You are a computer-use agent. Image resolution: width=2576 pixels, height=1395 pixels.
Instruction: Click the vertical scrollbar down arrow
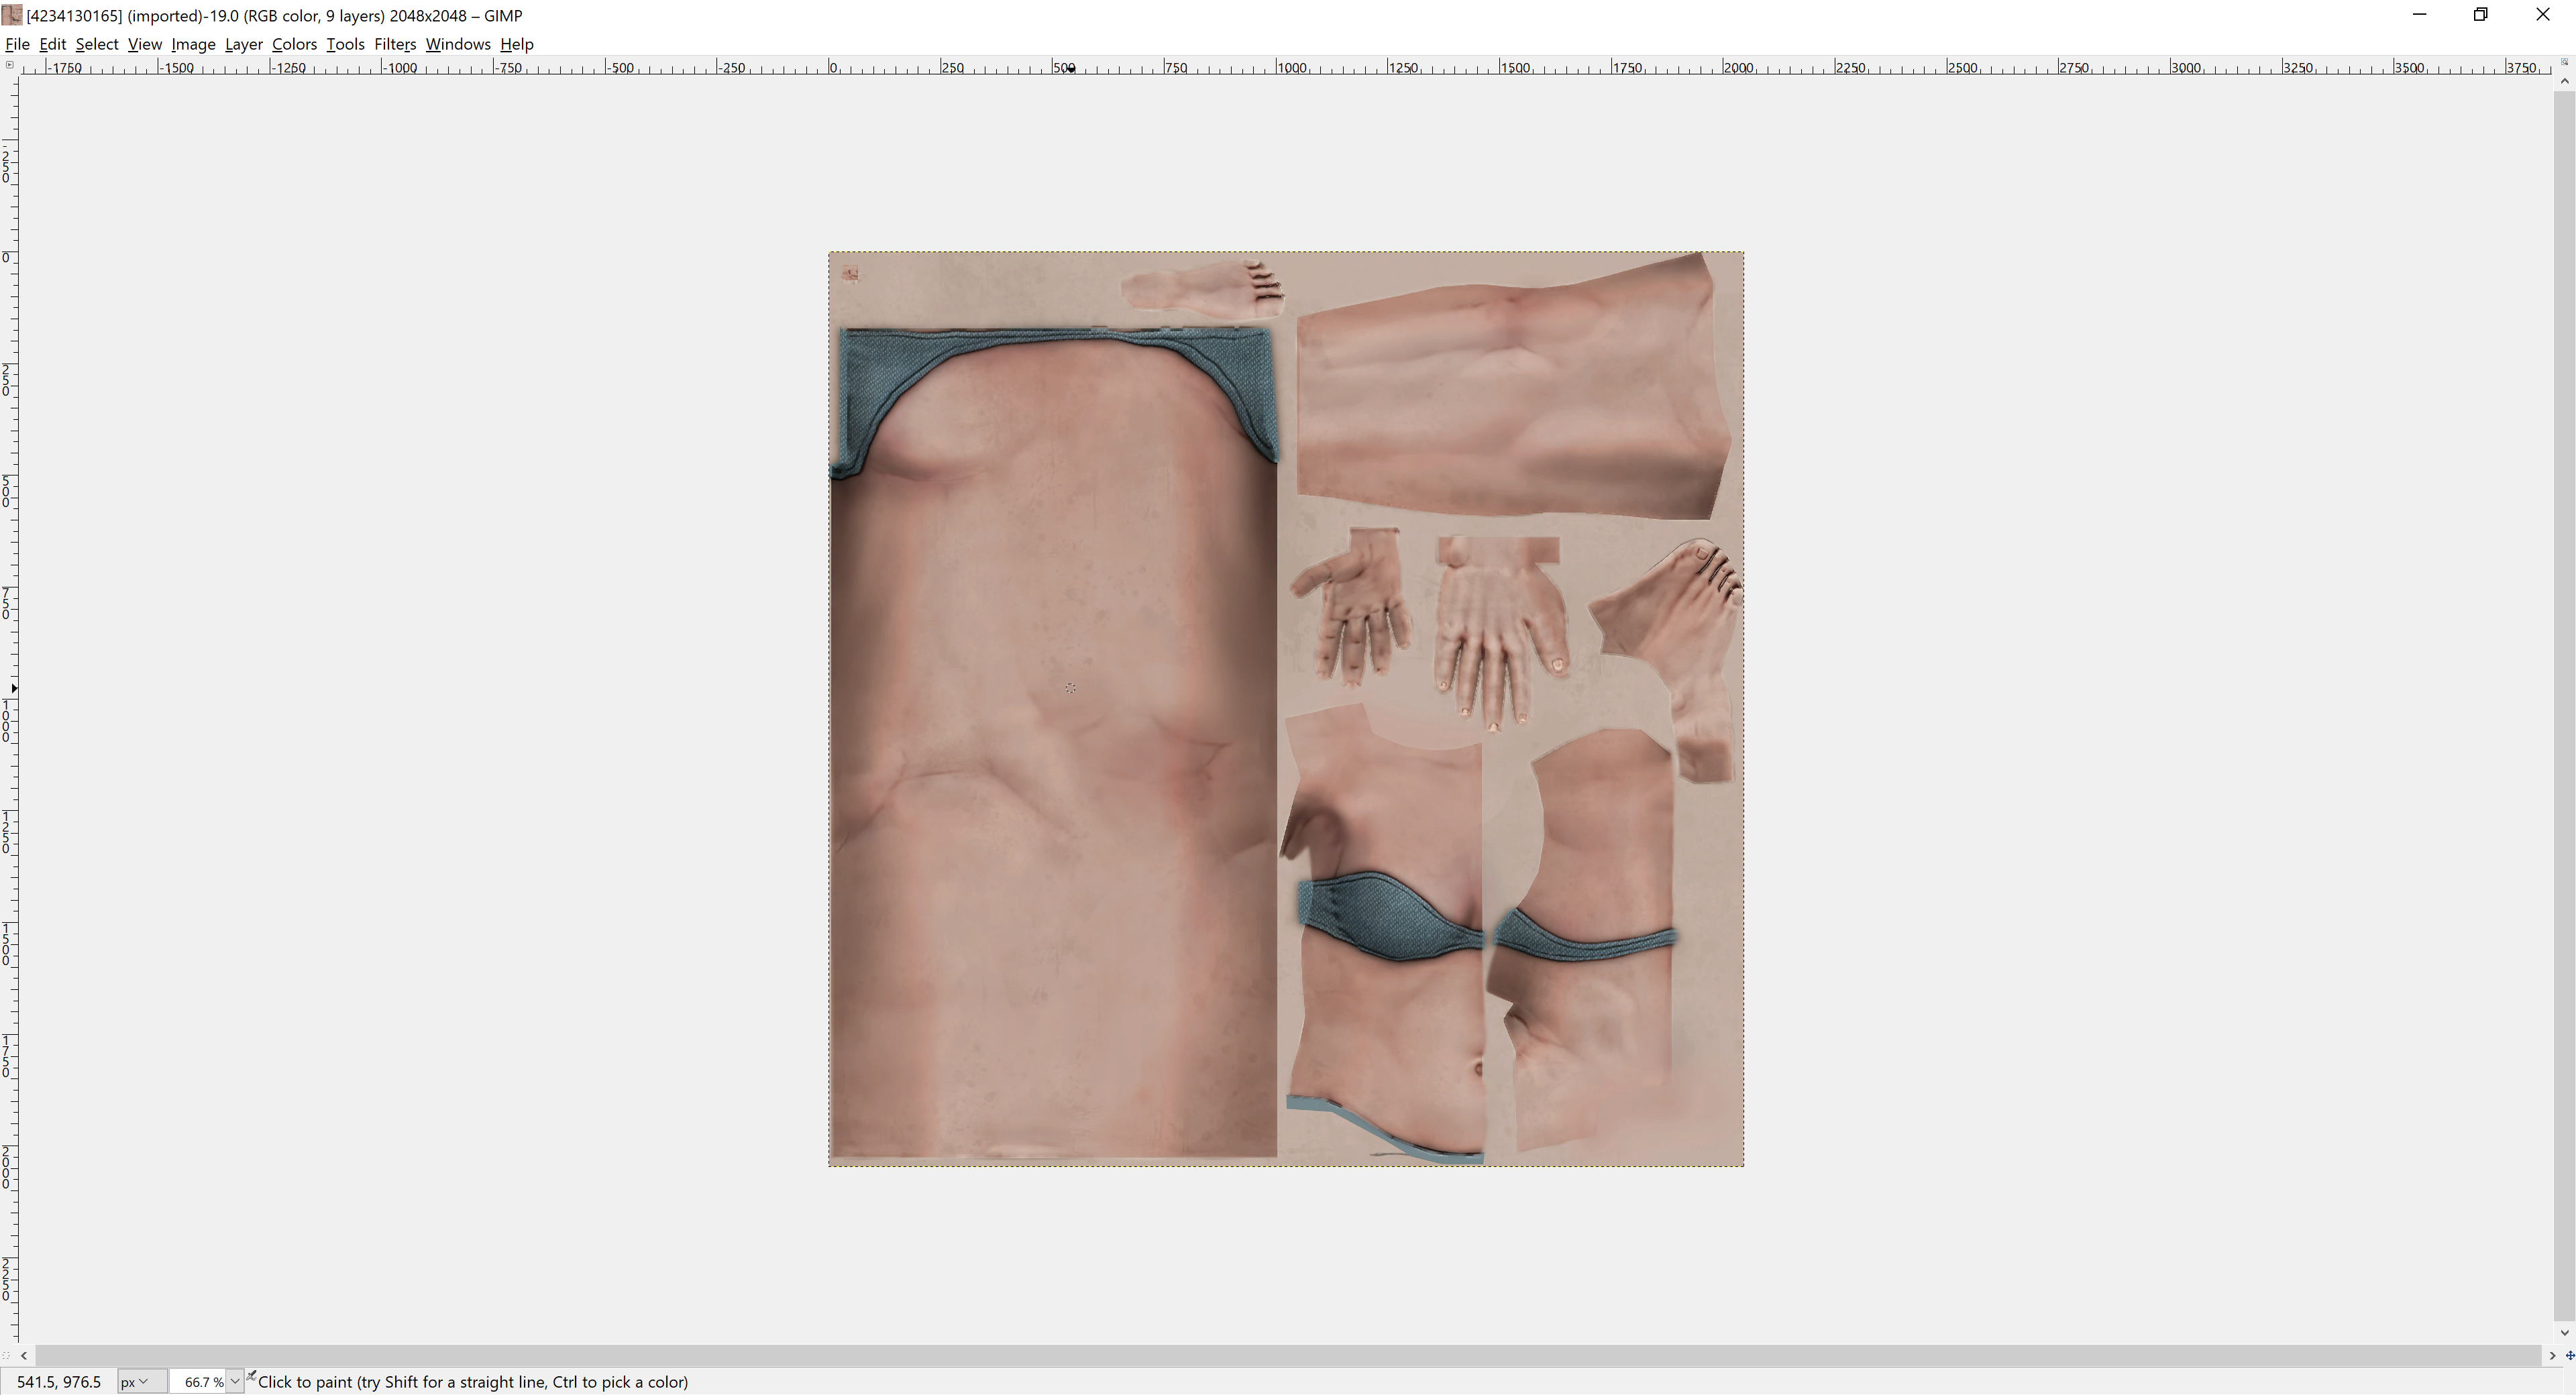click(x=2564, y=1333)
